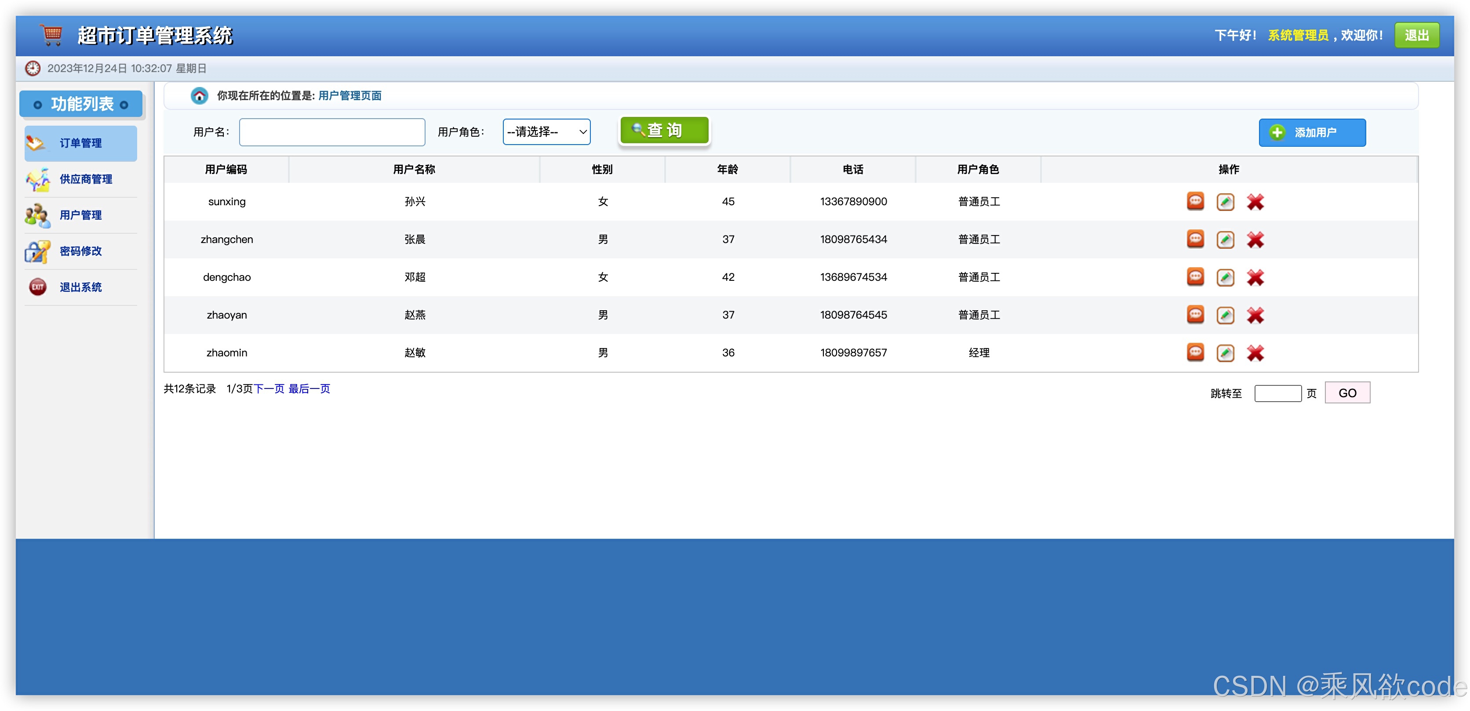Viewport: 1470px width, 711px height.
Task: Open 订单管理 in sidebar menu
Action: [80, 143]
